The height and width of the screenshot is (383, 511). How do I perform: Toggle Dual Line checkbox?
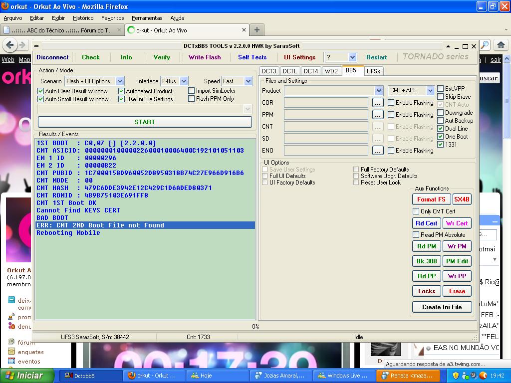[440, 129]
